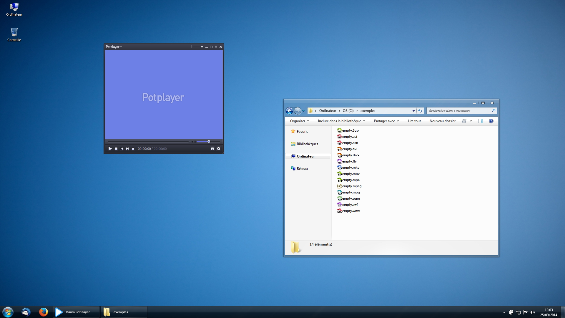Click the PotPlayer volume slider handle
This screenshot has width=565, height=318.
click(209, 142)
